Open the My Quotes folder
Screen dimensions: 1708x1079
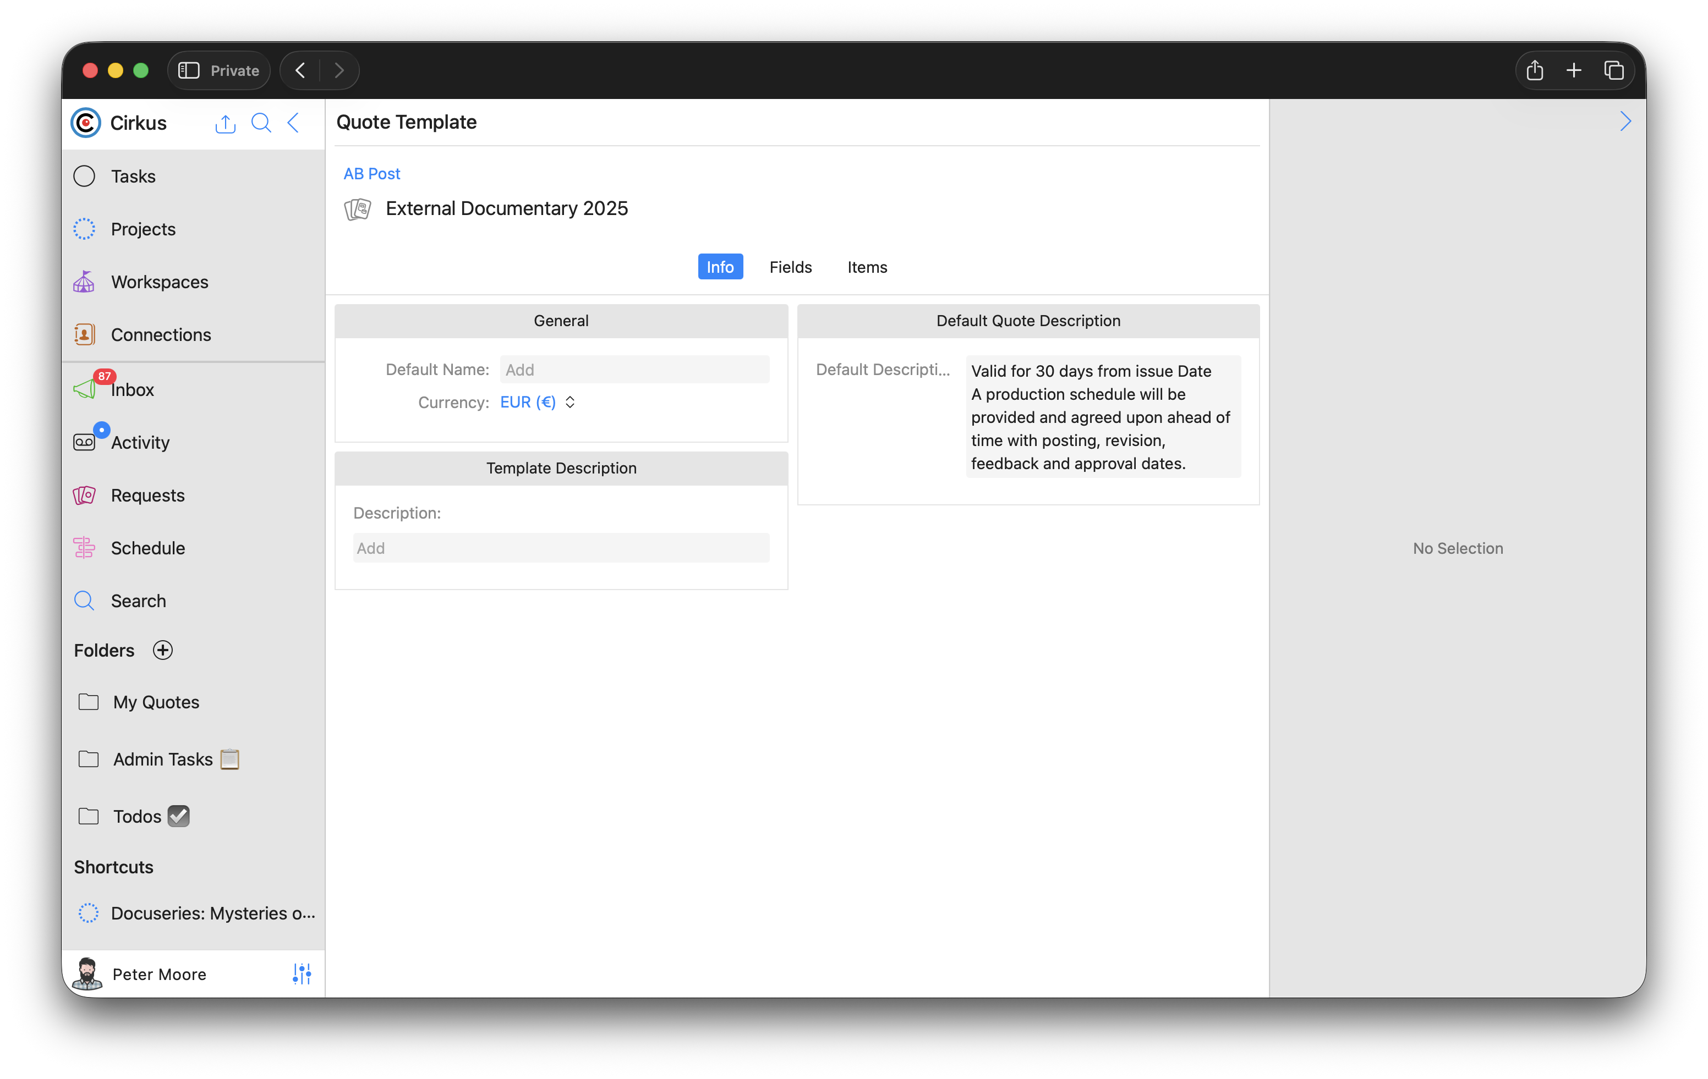156,702
